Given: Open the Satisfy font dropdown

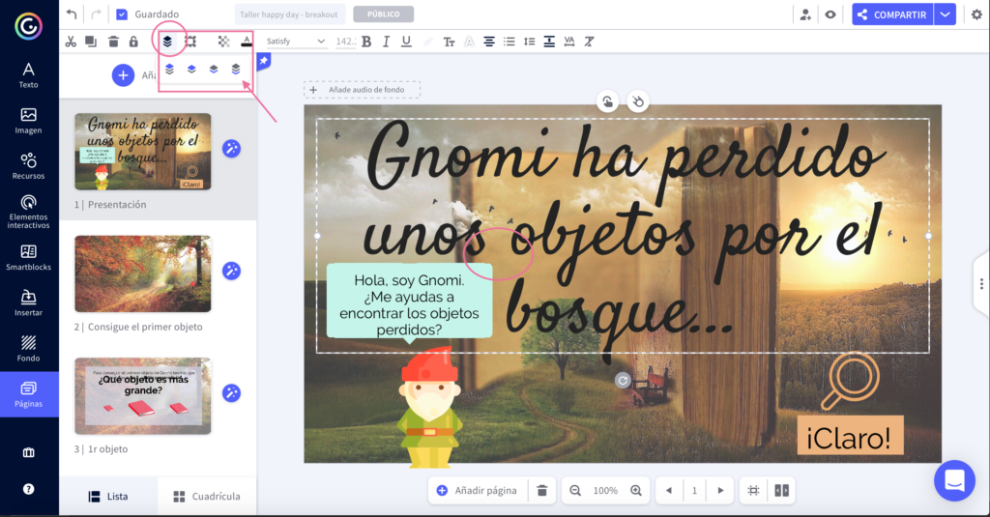Looking at the screenshot, I should coord(296,42).
